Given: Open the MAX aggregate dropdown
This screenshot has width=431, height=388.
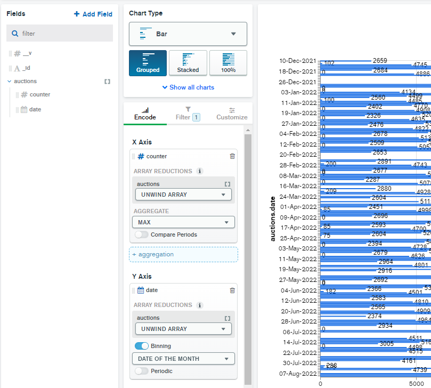Looking at the screenshot, I should click(x=183, y=222).
